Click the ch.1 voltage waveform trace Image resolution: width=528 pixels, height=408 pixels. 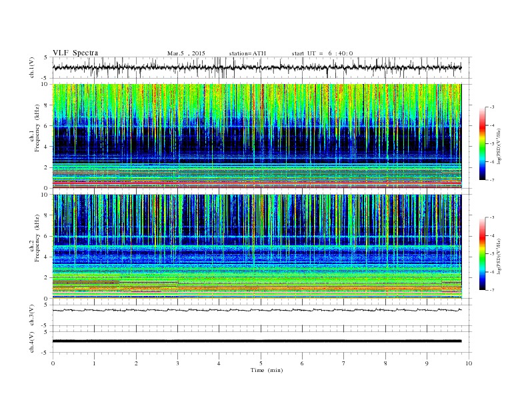pos(257,67)
